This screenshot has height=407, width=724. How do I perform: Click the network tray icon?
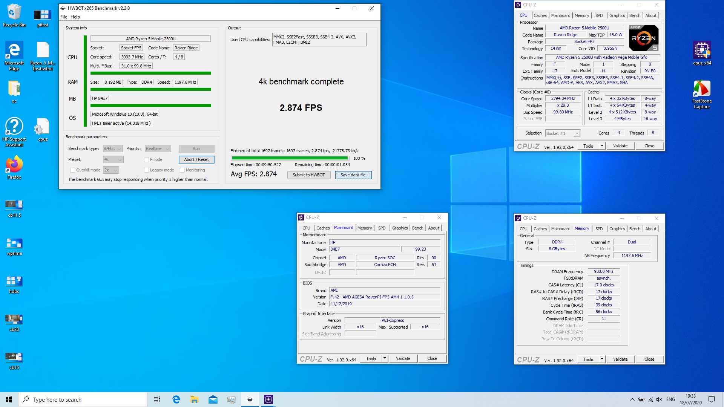650,399
